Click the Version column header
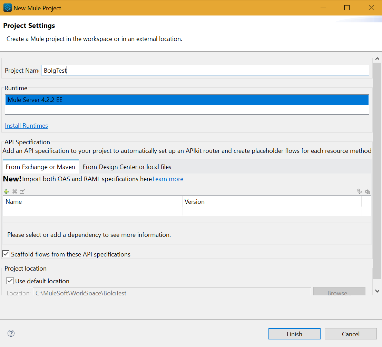382x347 pixels. (x=272, y=202)
